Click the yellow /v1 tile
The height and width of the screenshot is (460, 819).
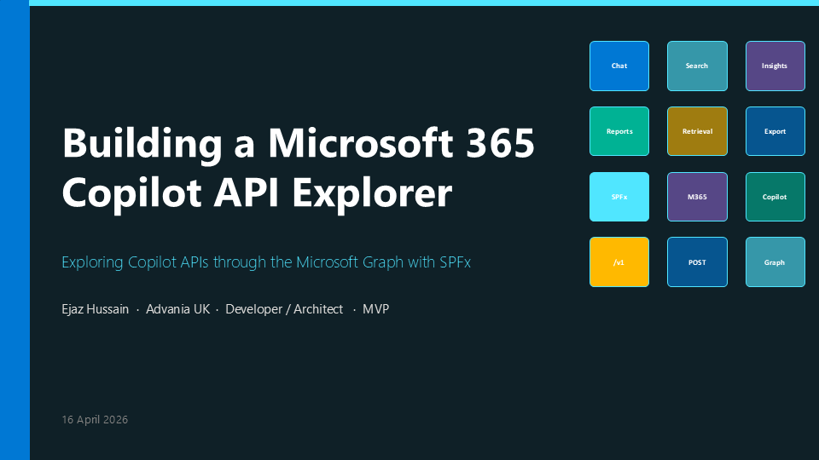[x=619, y=262]
